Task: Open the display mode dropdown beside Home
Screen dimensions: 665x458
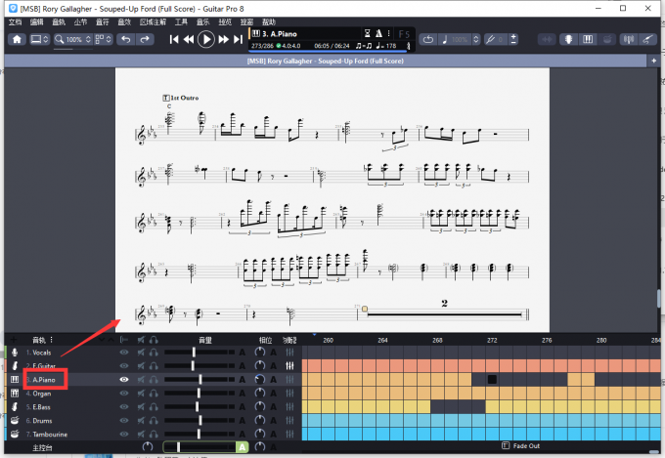Action: 41,39
